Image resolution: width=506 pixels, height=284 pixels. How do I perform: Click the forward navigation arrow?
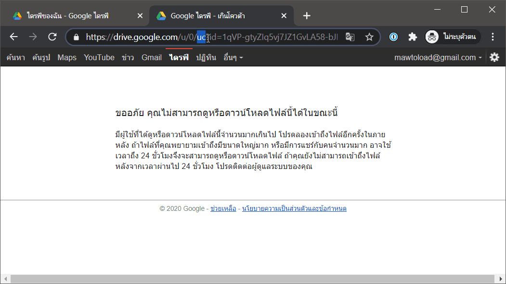33,37
